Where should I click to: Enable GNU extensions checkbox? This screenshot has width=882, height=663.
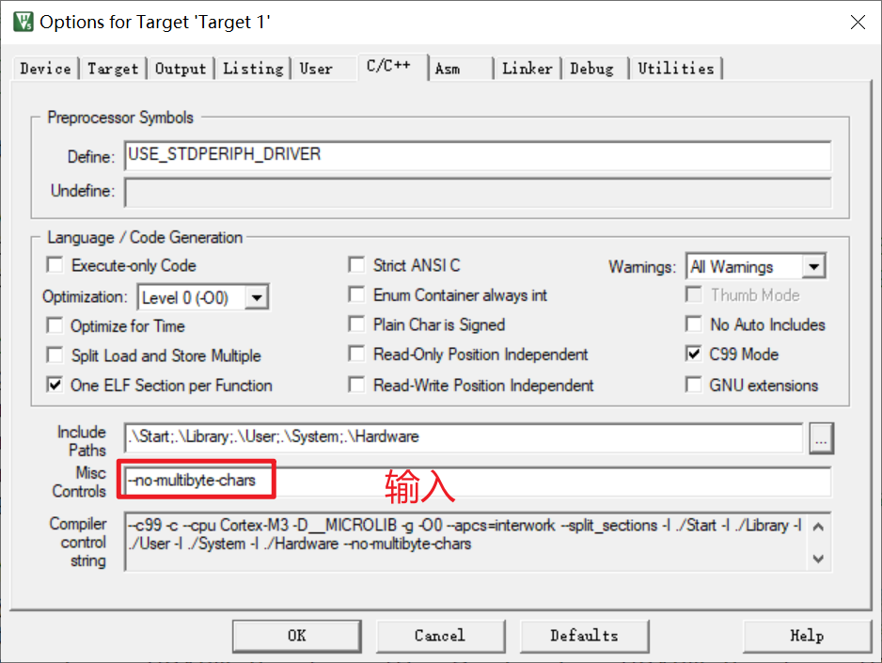pyautogui.click(x=694, y=386)
